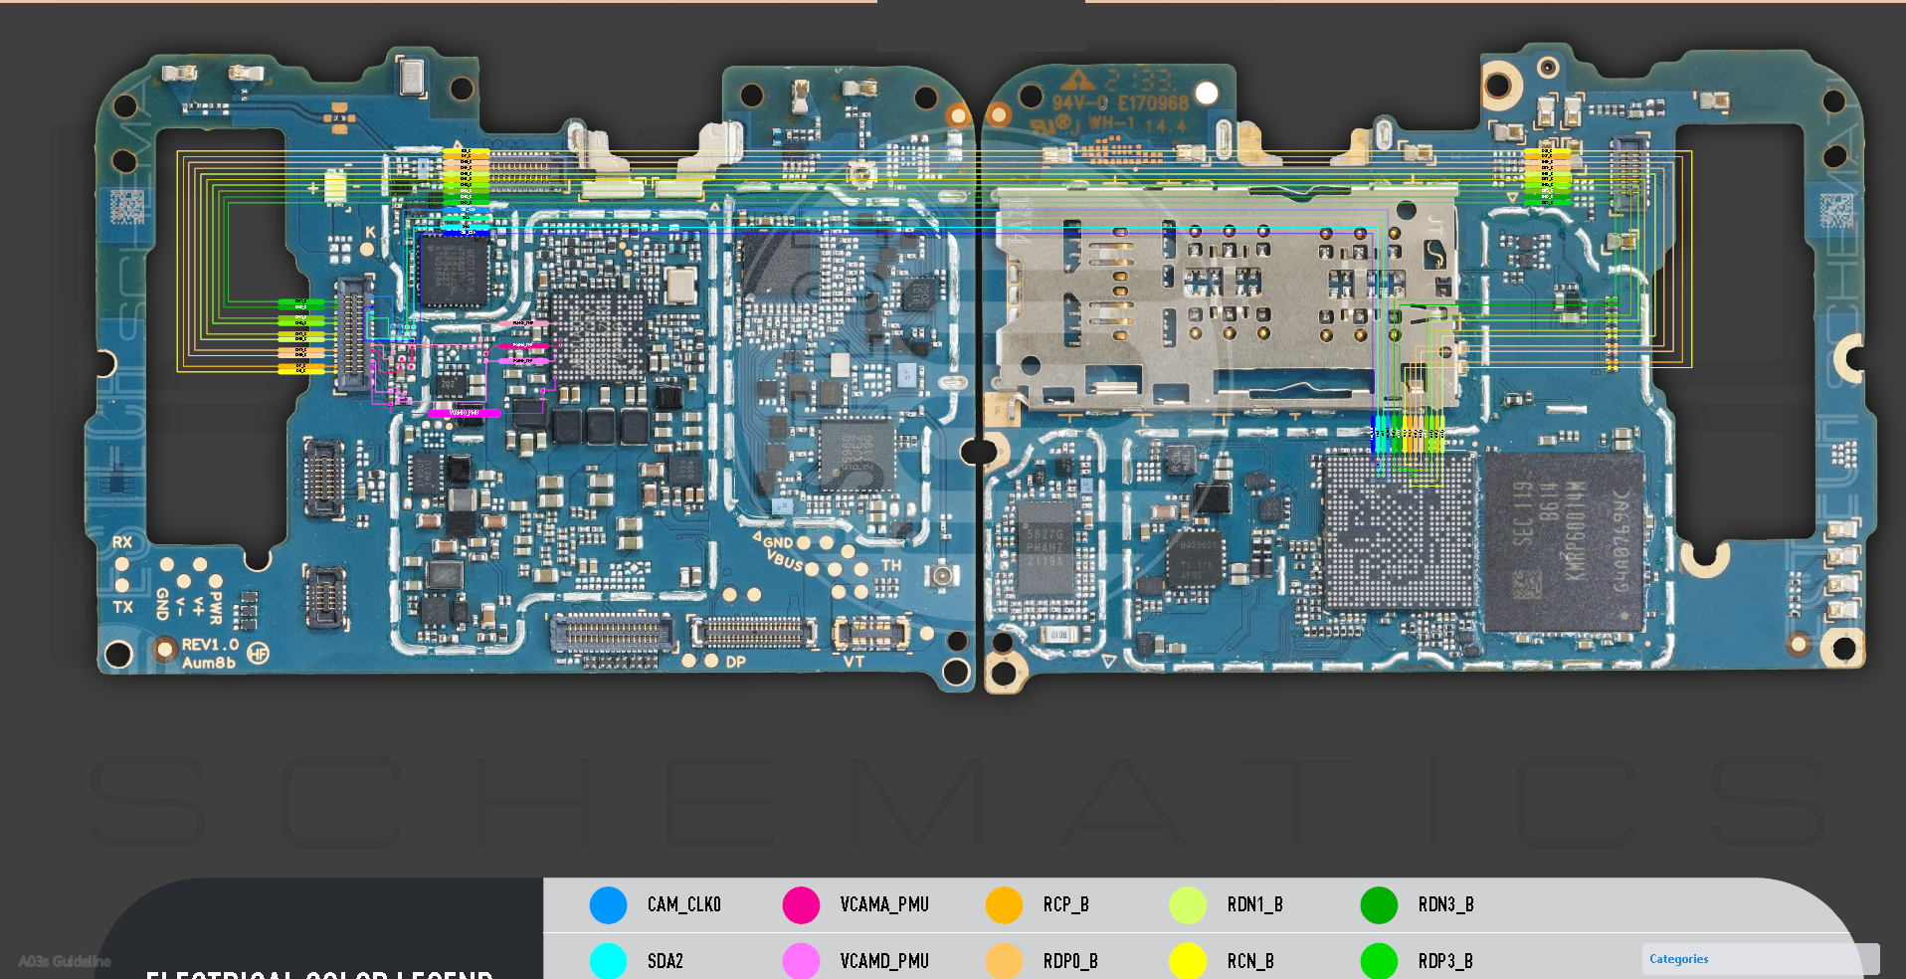1906x979 pixels.
Task: Click the bright green RDP3_B color swatch
Action: 1379,960
